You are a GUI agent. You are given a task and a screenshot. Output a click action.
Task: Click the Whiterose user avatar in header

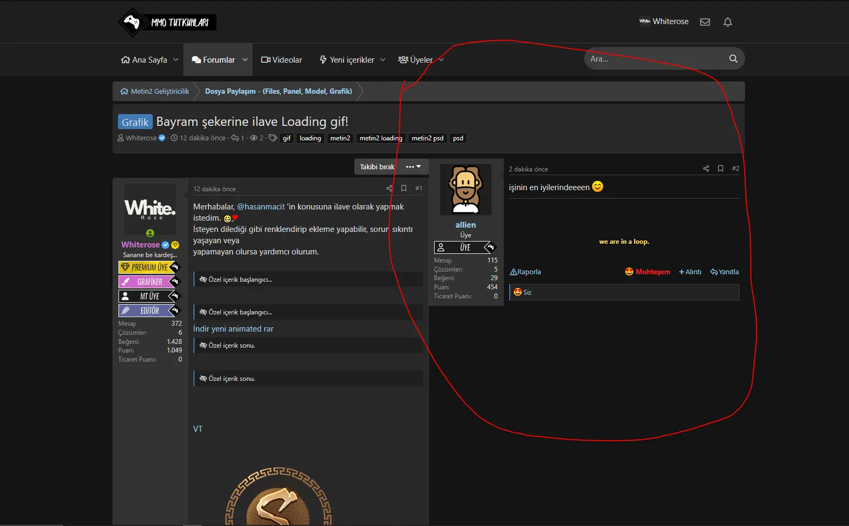644,21
